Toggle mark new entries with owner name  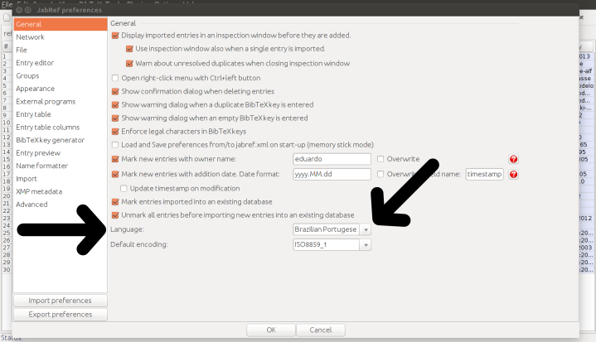(115, 159)
